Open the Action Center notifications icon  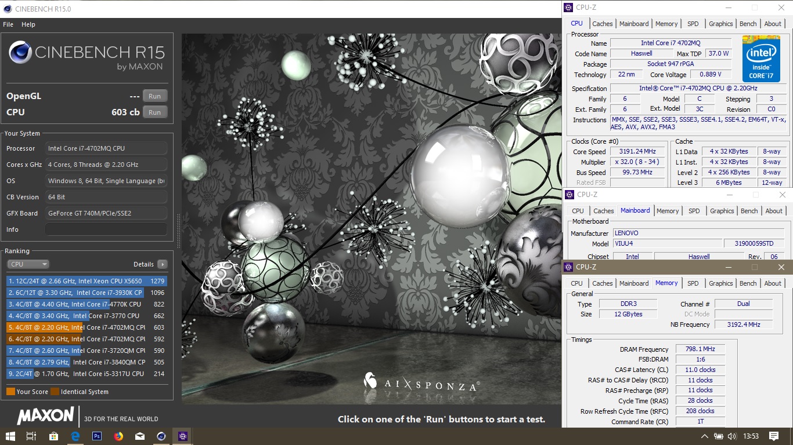coord(774,436)
